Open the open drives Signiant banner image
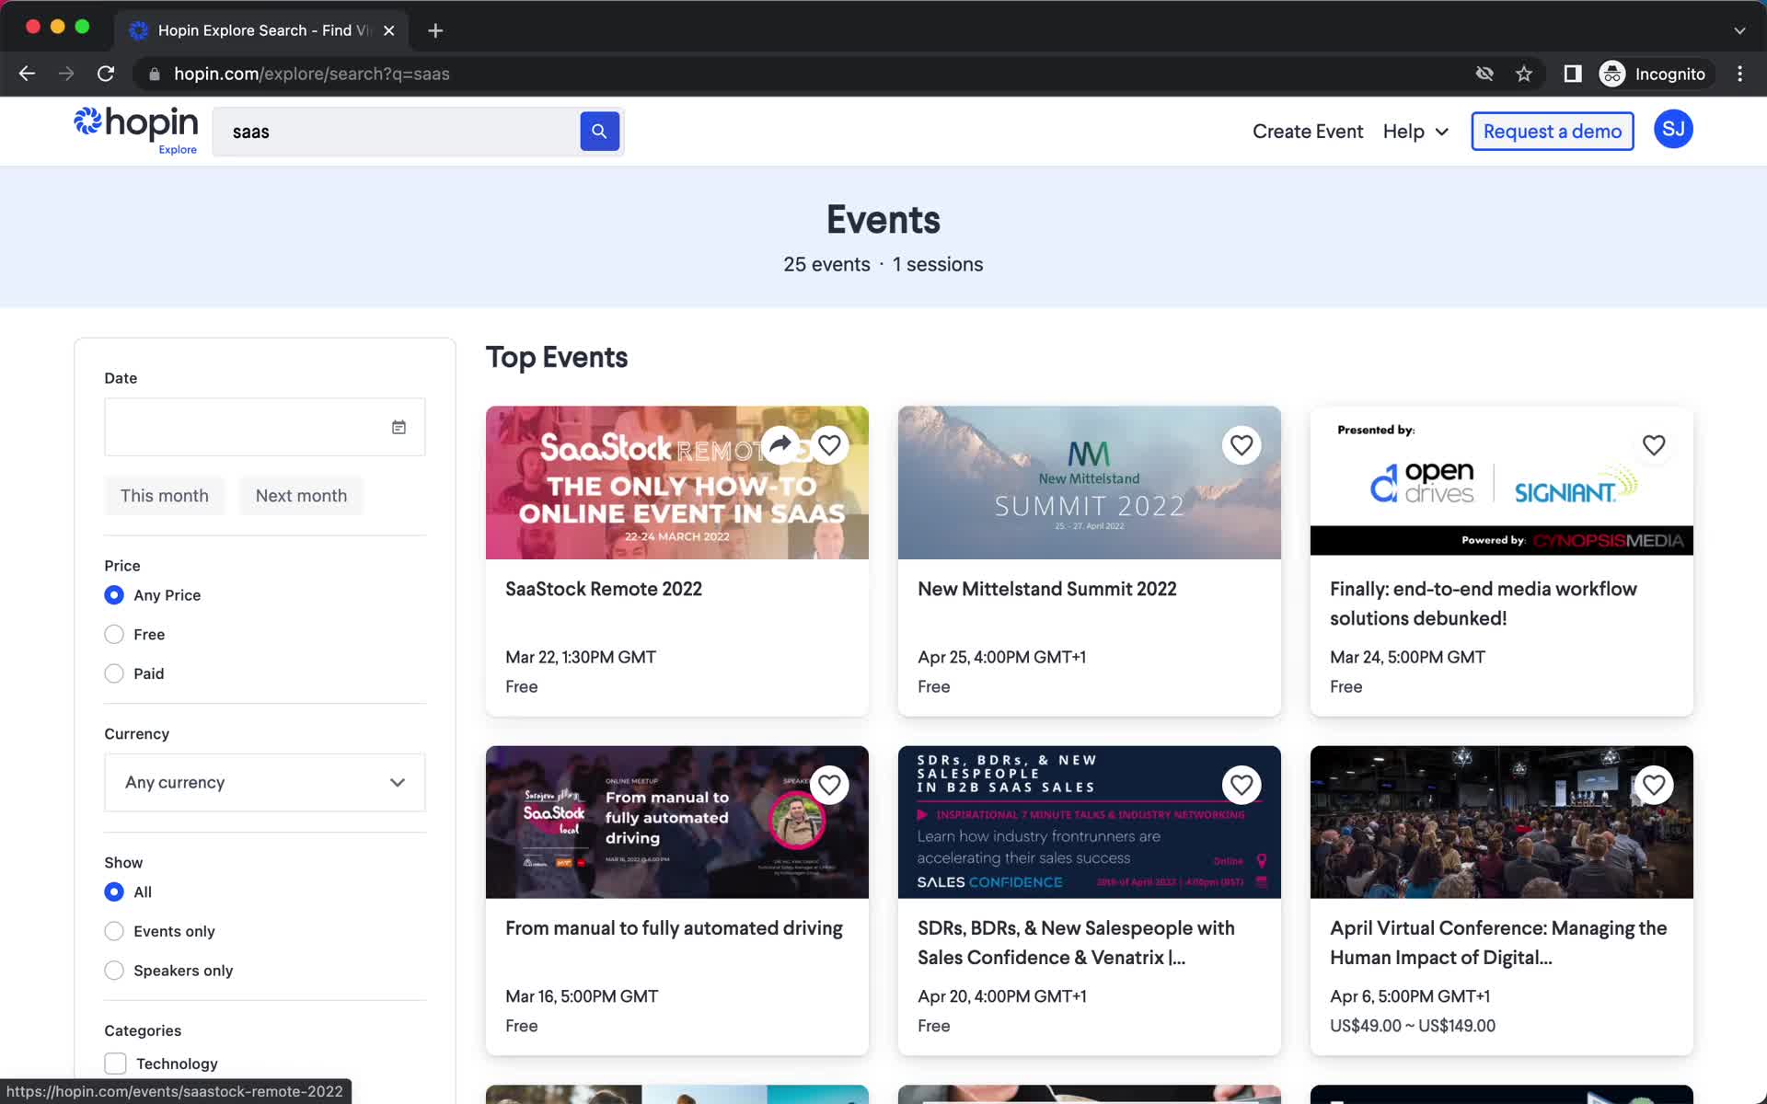The height and width of the screenshot is (1104, 1767). 1502,481
